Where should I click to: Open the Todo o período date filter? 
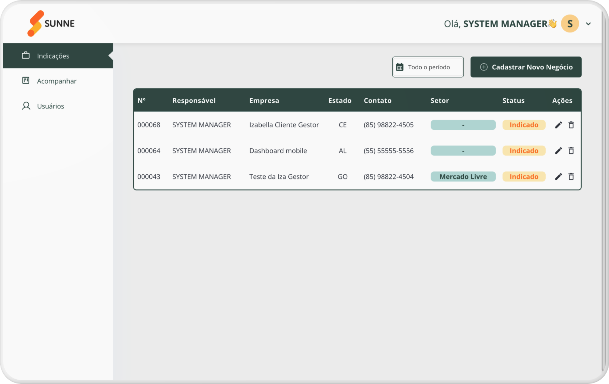[428, 67]
